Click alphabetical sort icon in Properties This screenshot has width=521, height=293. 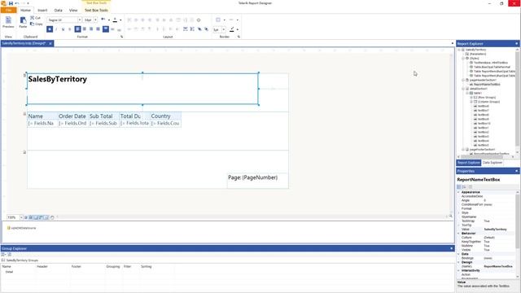[464, 187]
